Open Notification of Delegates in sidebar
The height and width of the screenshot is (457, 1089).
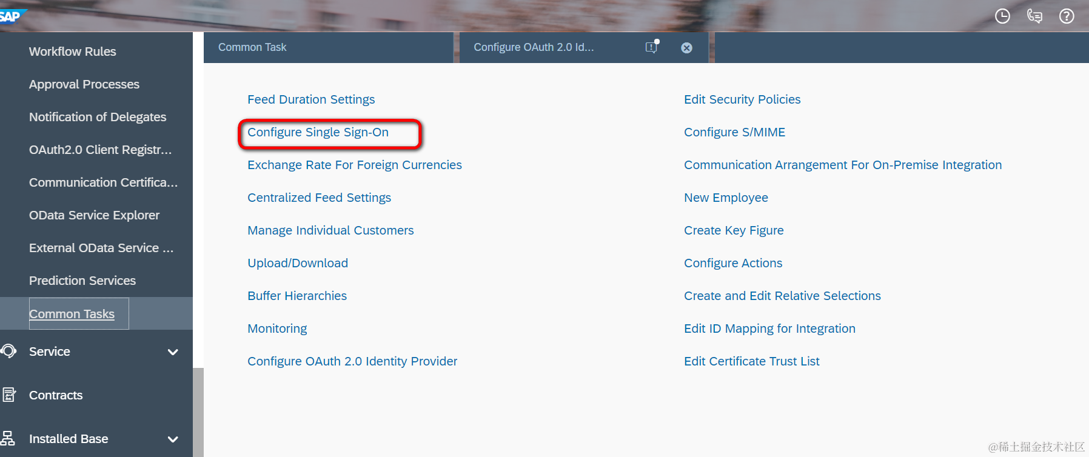pos(98,117)
